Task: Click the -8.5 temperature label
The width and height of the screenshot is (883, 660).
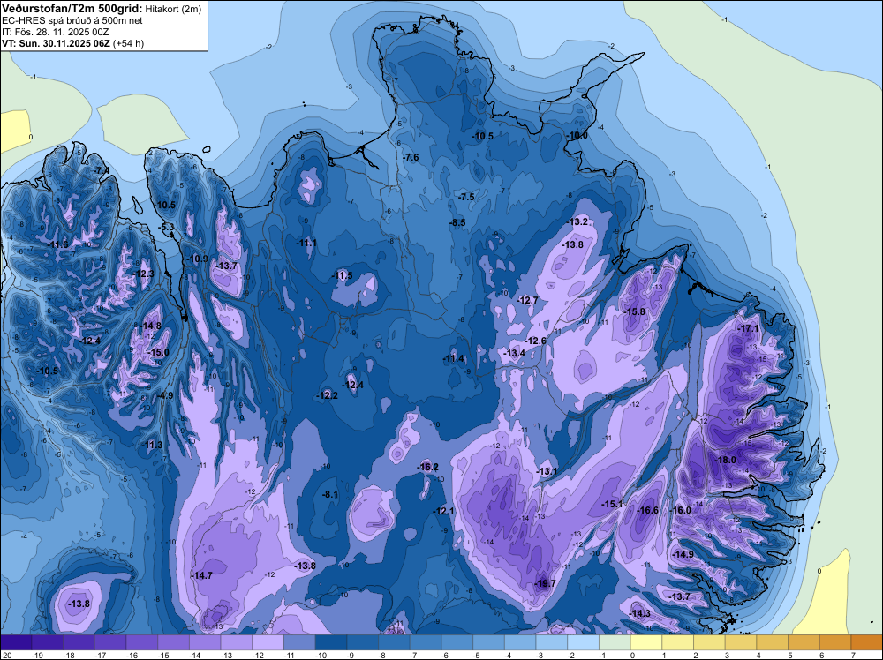Action: [457, 223]
